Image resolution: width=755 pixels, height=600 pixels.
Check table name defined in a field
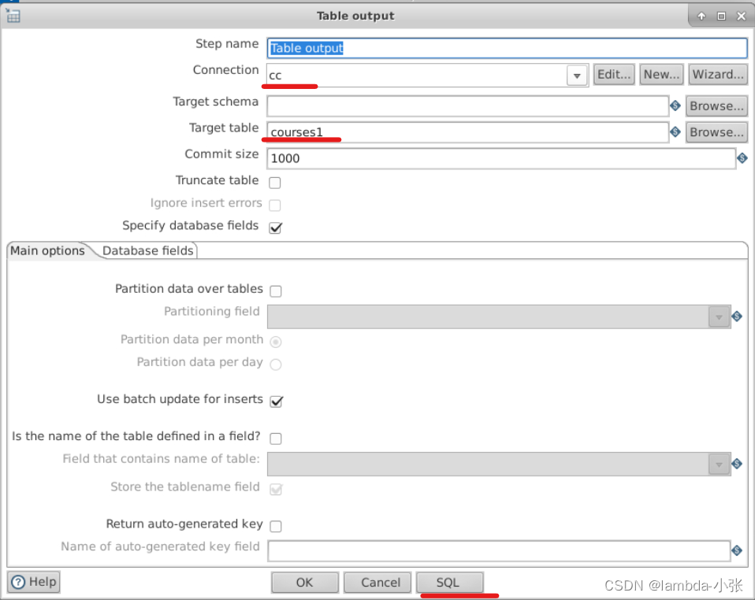pyautogui.click(x=276, y=439)
